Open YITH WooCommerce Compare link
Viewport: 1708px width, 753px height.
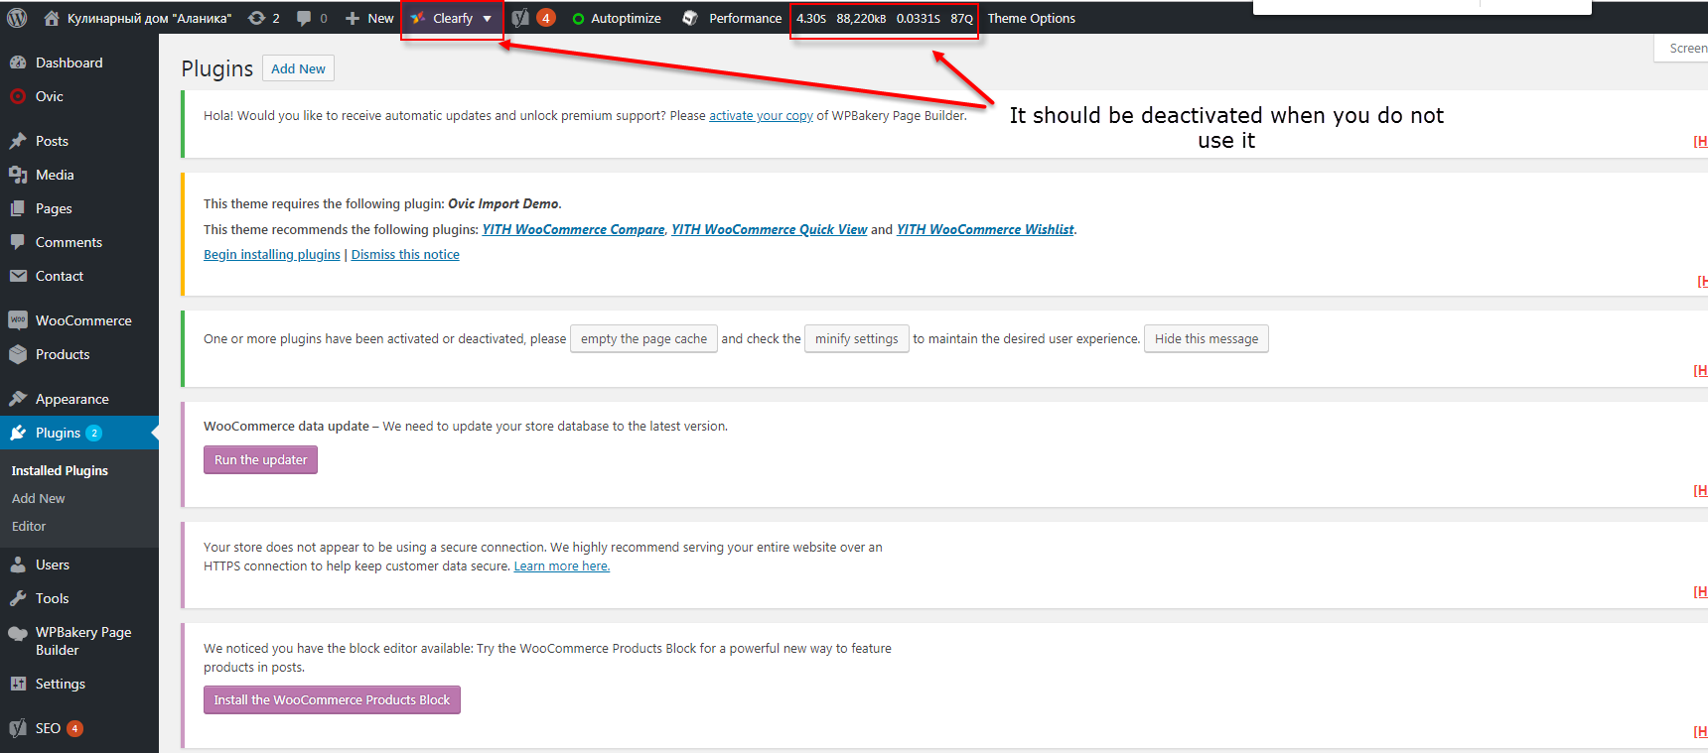[573, 229]
